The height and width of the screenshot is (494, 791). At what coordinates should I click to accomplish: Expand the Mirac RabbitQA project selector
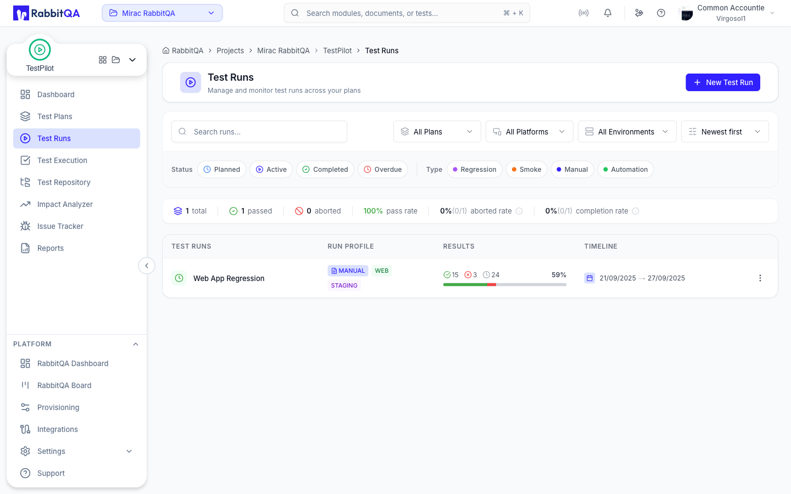coord(162,13)
